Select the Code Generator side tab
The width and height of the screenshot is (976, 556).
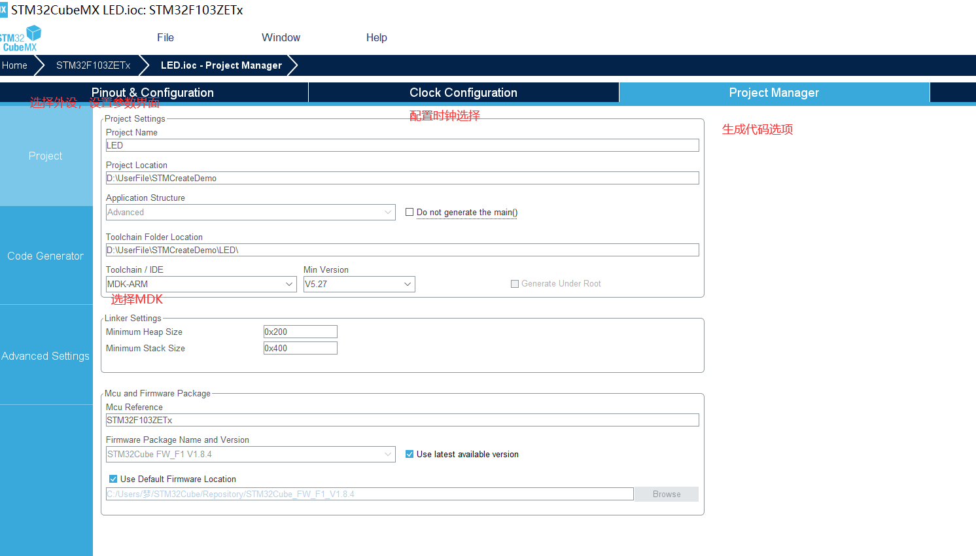click(x=46, y=256)
